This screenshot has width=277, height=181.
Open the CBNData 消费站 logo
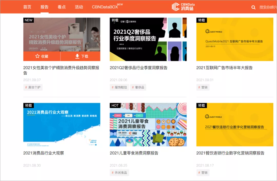click(x=183, y=7)
